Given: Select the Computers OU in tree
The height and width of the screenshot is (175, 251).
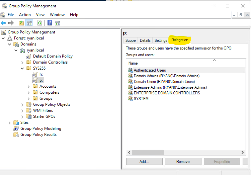Looking at the screenshot, I should [49, 92].
